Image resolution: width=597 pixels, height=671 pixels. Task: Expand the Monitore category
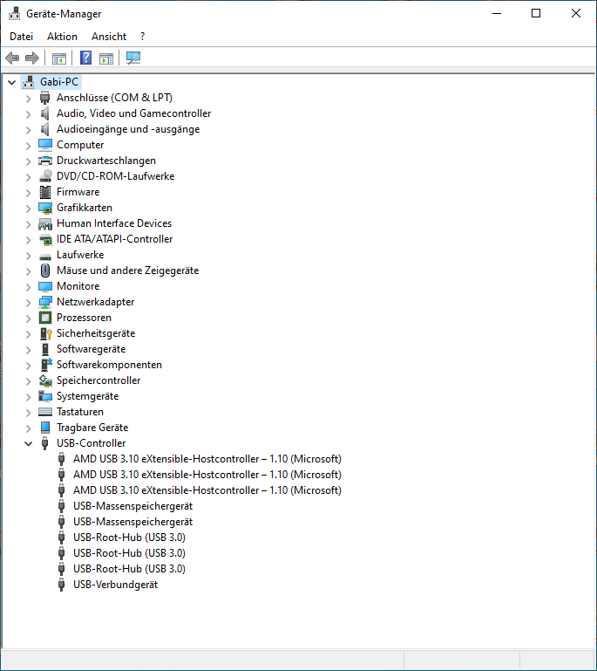pos(28,287)
